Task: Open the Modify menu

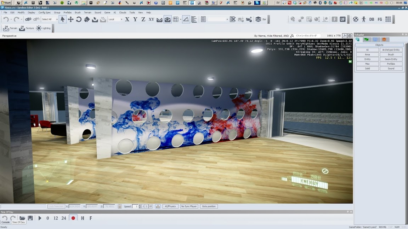Action: pyautogui.click(x=21, y=12)
